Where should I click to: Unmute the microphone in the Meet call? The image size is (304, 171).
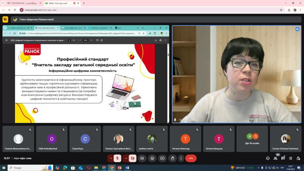[117, 158]
